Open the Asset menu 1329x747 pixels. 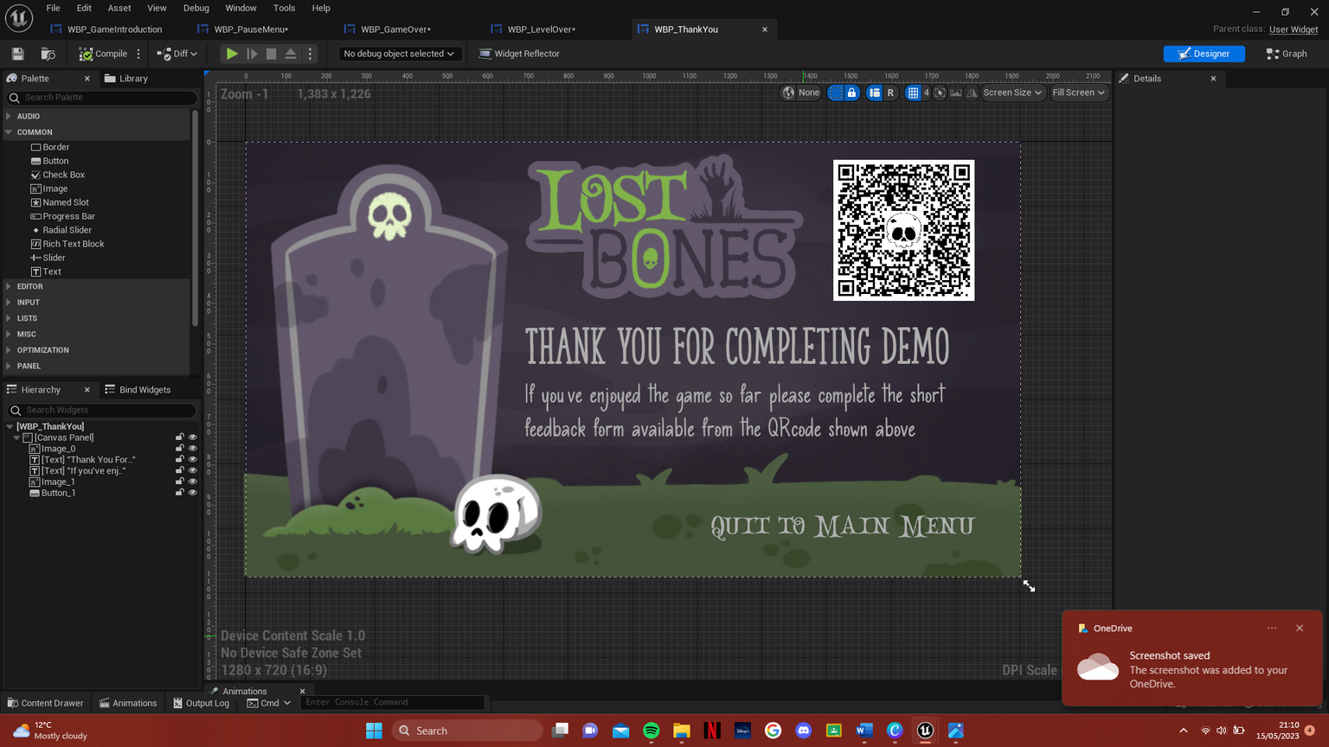(x=119, y=8)
